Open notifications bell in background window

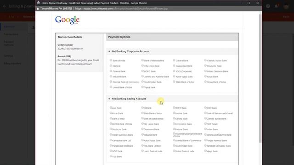[277, 6]
